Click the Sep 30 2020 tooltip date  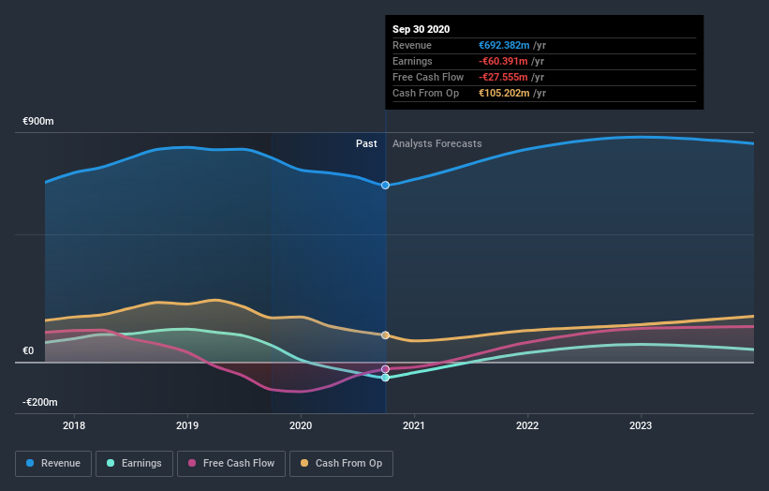pos(421,29)
